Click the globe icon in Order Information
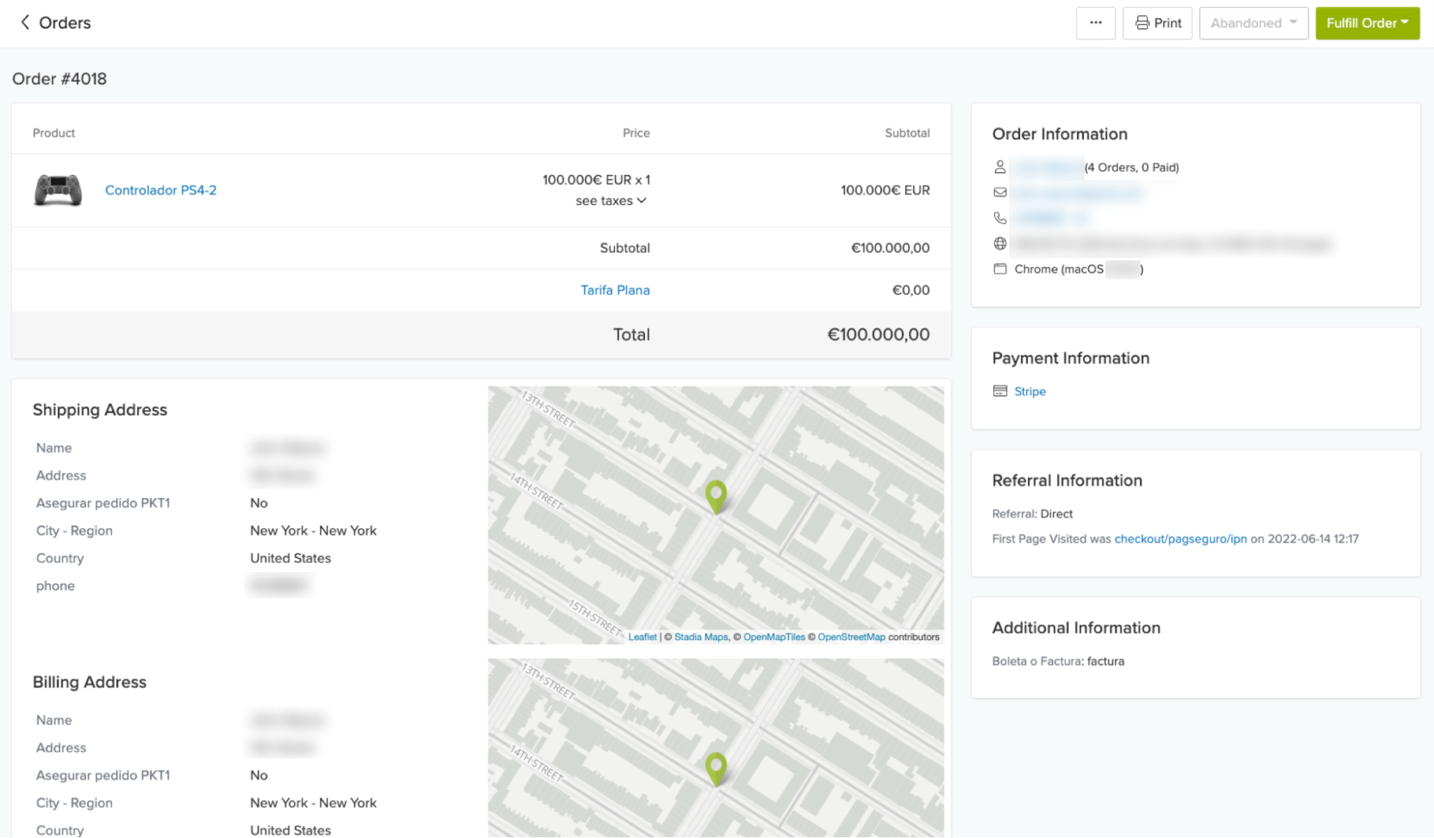This screenshot has width=1434, height=838. pyautogui.click(x=1000, y=244)
